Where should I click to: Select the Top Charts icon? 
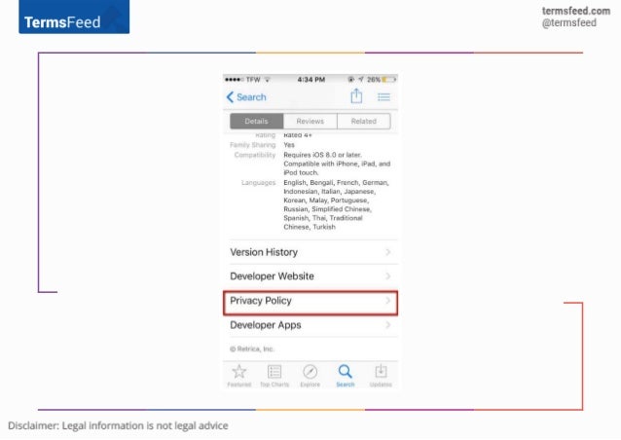tap(274, 372)
